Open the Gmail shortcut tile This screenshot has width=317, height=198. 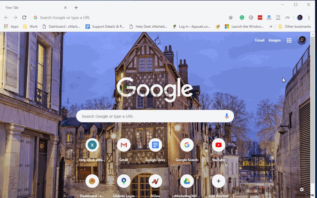tap(124, 145)
